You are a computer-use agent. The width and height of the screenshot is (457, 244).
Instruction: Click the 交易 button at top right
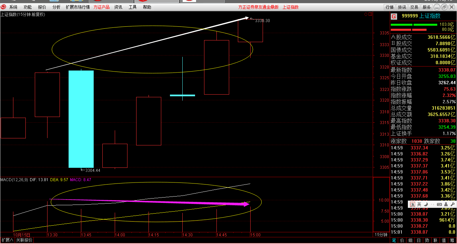click(414, 7)
